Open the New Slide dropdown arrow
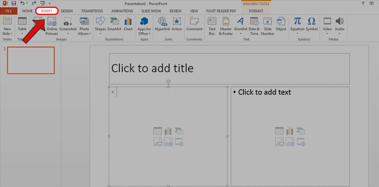Screen dimensions: 379x187 11,34
